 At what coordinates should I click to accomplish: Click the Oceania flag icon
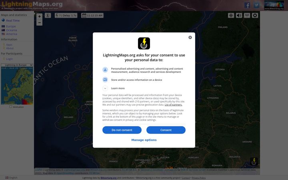pos(3,30)
